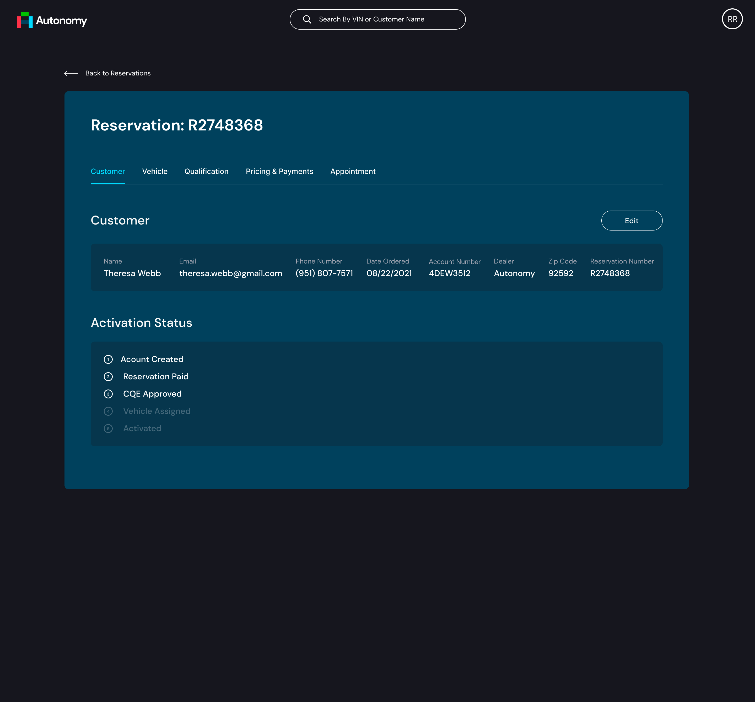Image resolution: width=755 pixels, height=702 pixels.
Task: Click the email theresa.webb@gmail.com
Action: pos(230,273)
